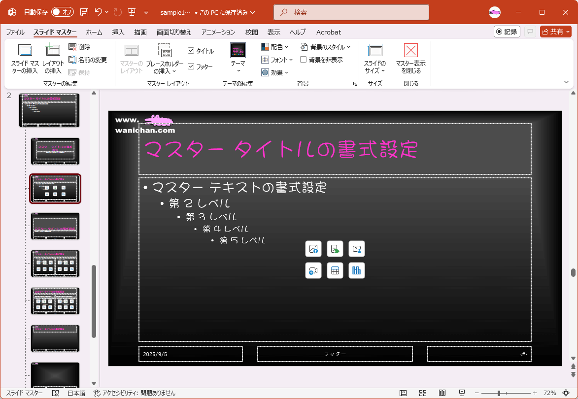This screenshot has width=578, height=399.
Task: Enable 背景を非表示 checkbox
Action: [x=304, y=60]
